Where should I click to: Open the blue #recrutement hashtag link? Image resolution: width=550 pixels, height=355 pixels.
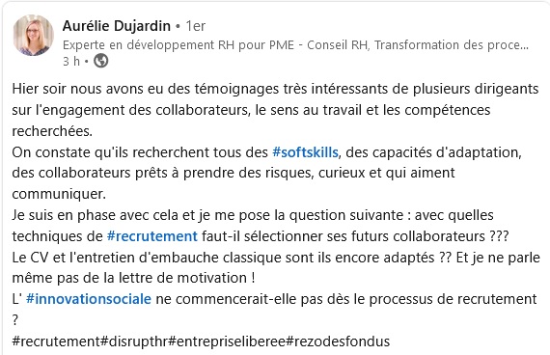(151, 236)
